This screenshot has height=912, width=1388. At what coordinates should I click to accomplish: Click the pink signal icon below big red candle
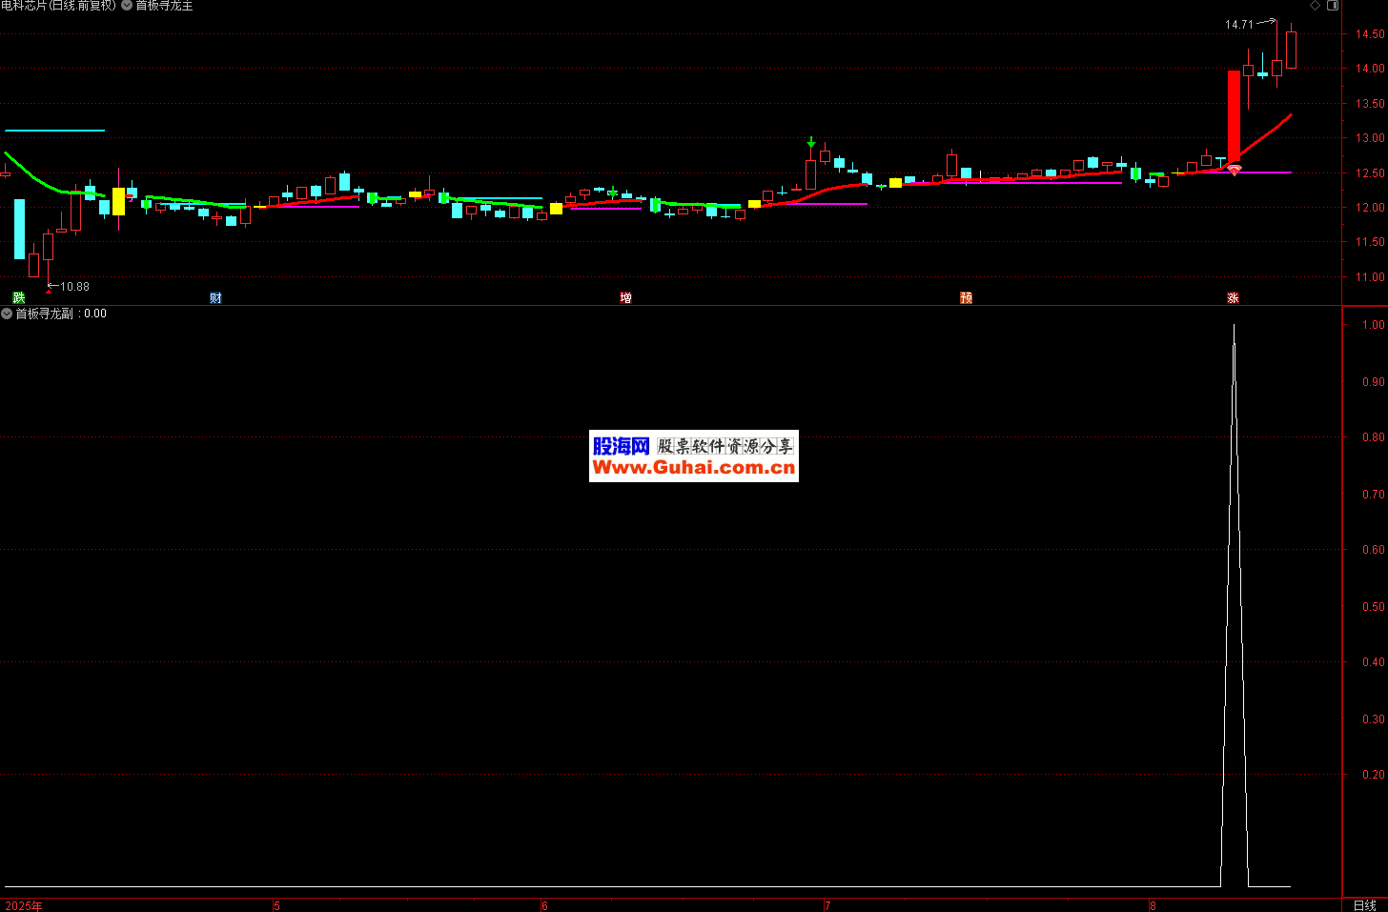click(x=1234, y=170)
